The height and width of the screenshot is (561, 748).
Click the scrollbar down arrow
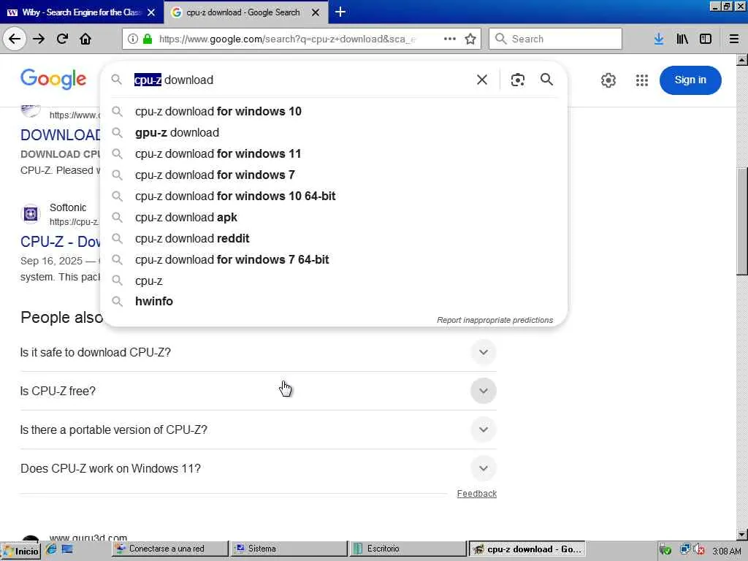tap(742, 534)
